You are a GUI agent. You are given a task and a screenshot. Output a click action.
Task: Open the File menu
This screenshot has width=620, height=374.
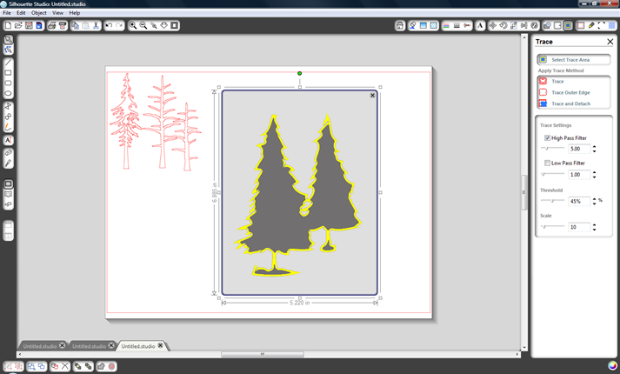pos(7,13)
